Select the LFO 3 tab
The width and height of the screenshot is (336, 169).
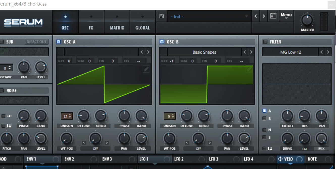pyautogui.click(x=225, y=159)
